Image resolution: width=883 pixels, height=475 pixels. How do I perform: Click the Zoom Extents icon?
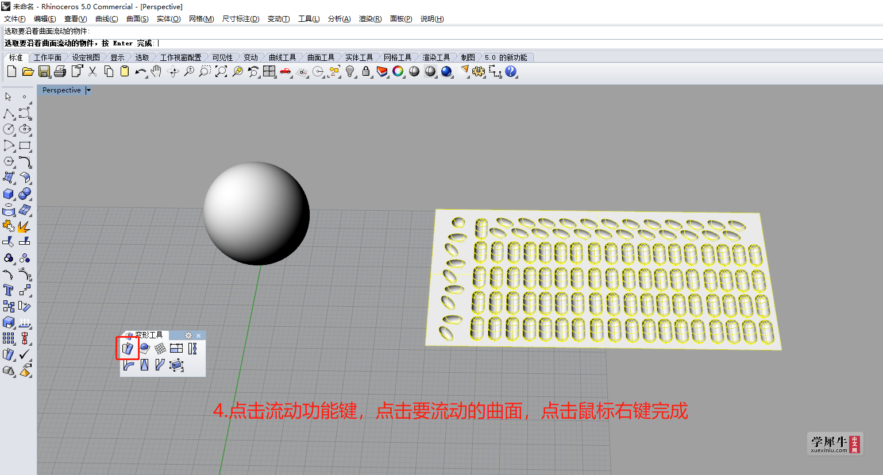(221, 71)
